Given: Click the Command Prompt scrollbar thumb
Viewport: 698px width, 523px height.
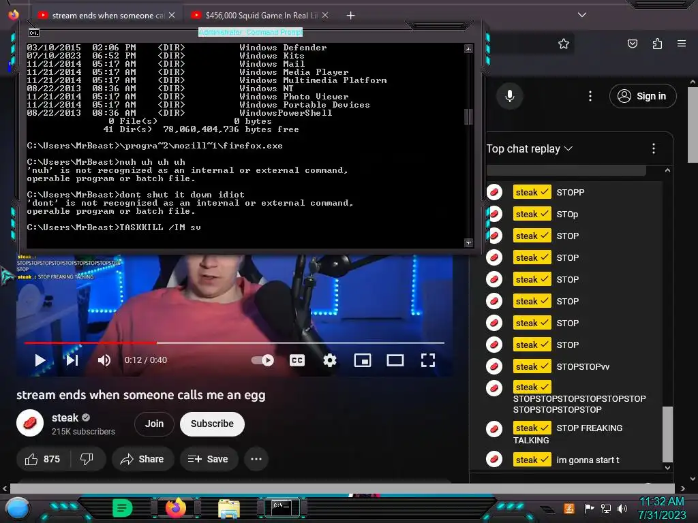Looking at the screenshot, I should click(468, 116).
